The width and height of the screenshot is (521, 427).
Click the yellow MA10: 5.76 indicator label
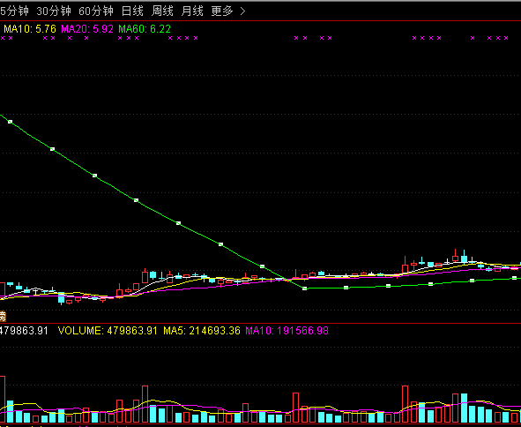(x=30, y=29)
